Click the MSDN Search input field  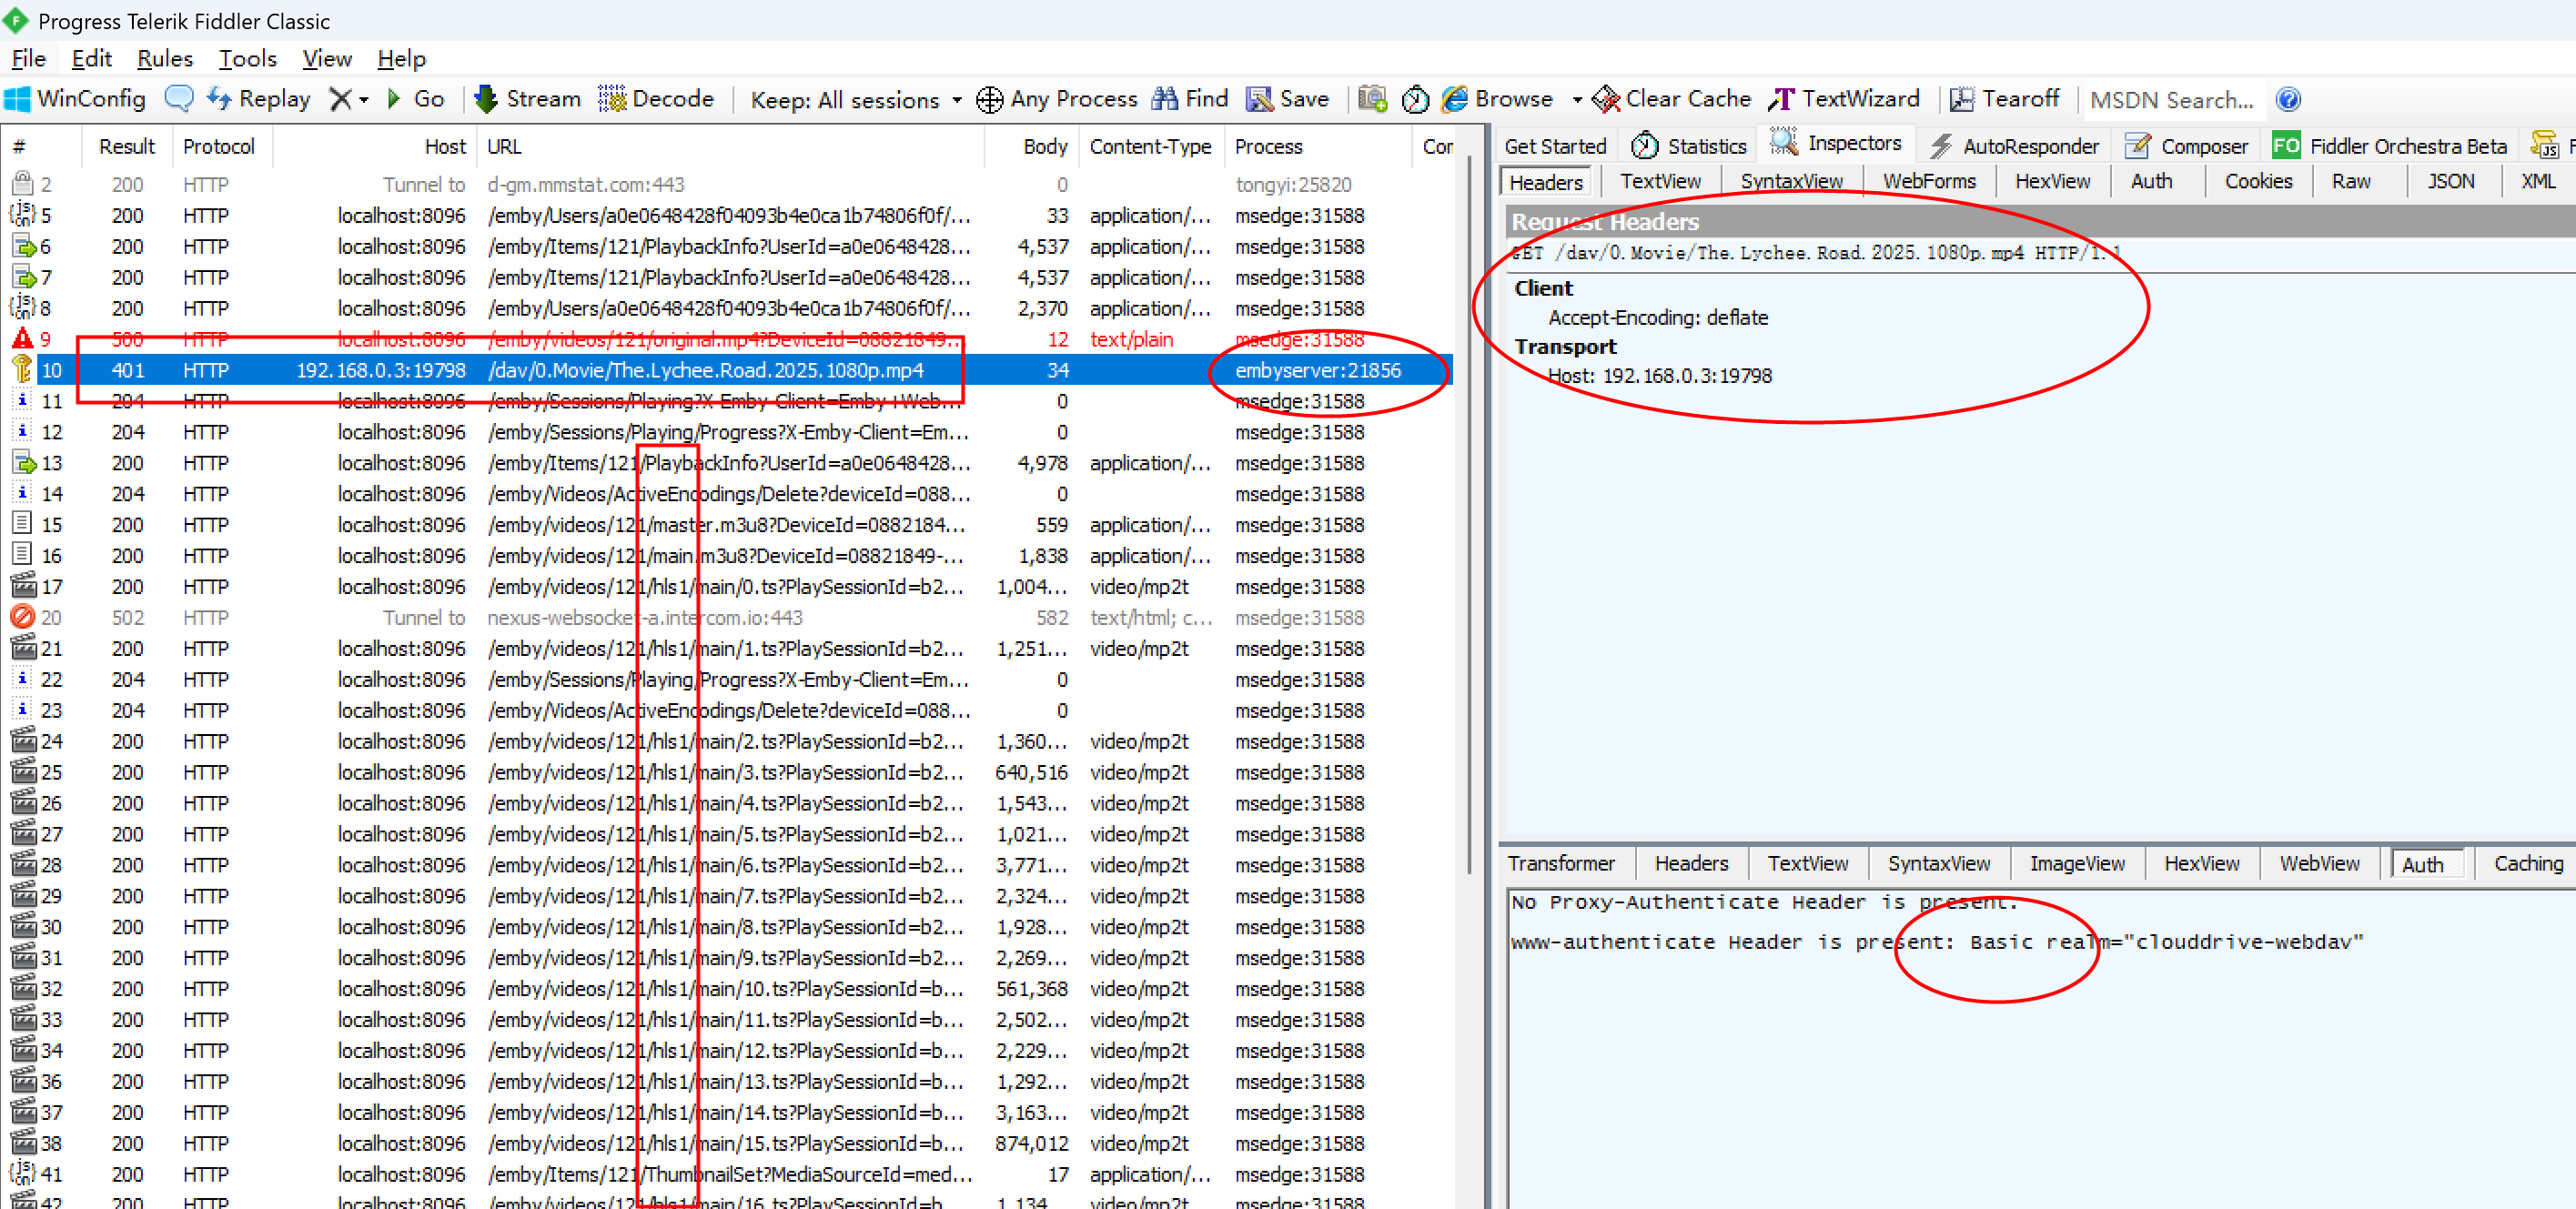tap(2171, 100)
